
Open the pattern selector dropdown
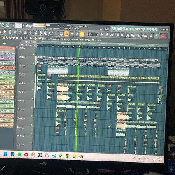93,34
